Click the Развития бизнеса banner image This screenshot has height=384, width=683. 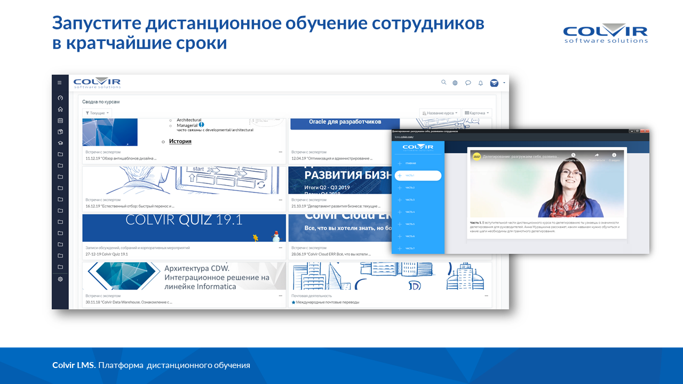point(340,180)
